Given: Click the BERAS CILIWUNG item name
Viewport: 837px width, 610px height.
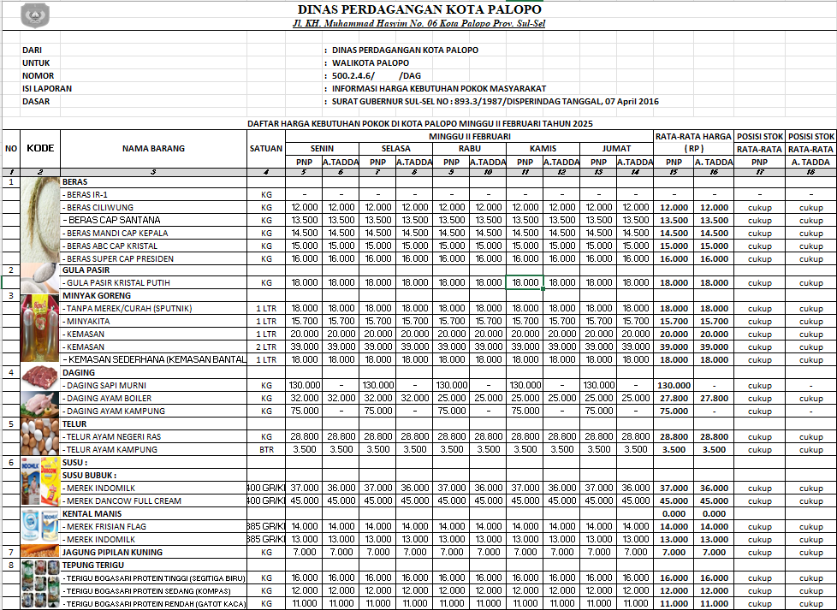Looking at the screenshot, I should pos(98,208).
